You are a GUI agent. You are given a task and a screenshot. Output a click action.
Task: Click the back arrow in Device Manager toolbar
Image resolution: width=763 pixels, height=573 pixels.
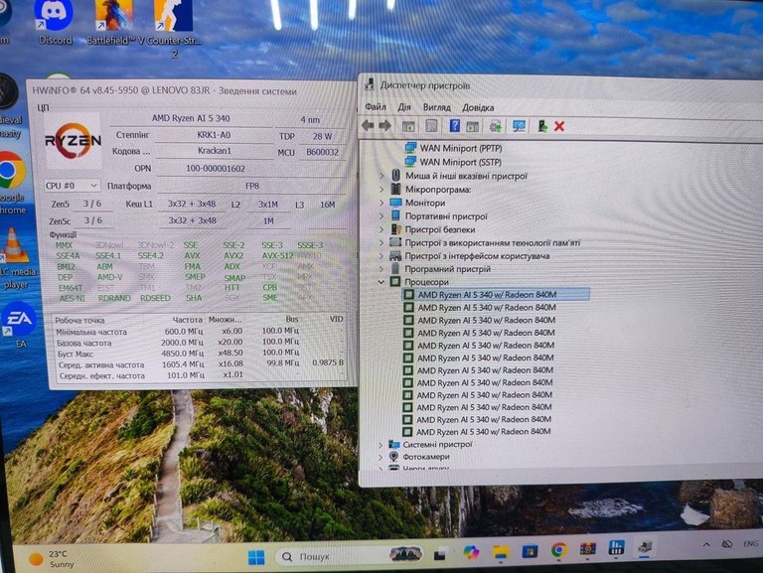368,126
